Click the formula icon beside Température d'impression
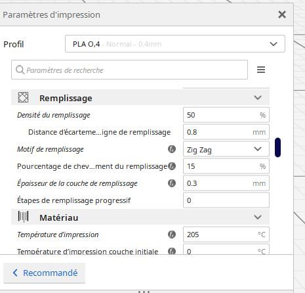 (x=172, y=235)
